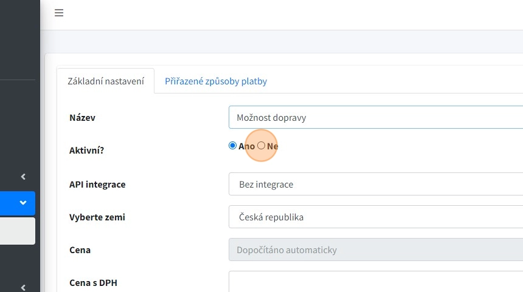Click into the empty Cena s DPH input
The width and height of the screenshot is (523, 292).
(x=375, y=282)
